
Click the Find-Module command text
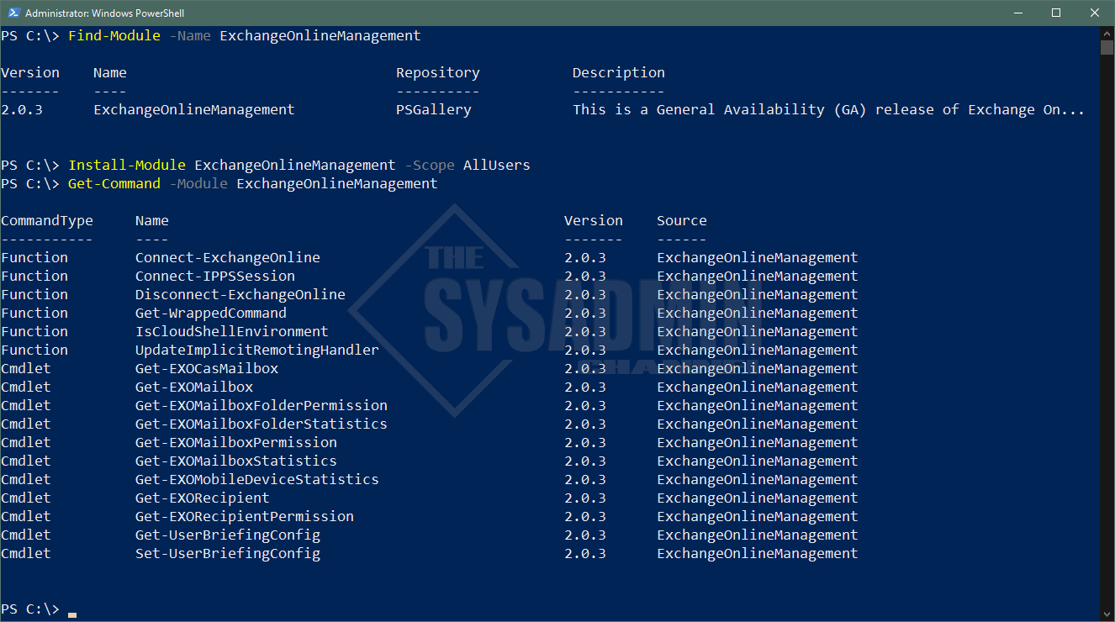click(x=114, y=35)
